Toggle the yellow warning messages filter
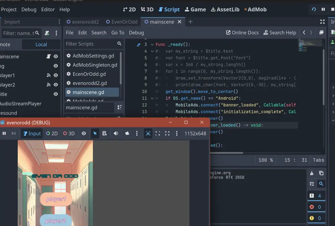 tap(317, 218)
